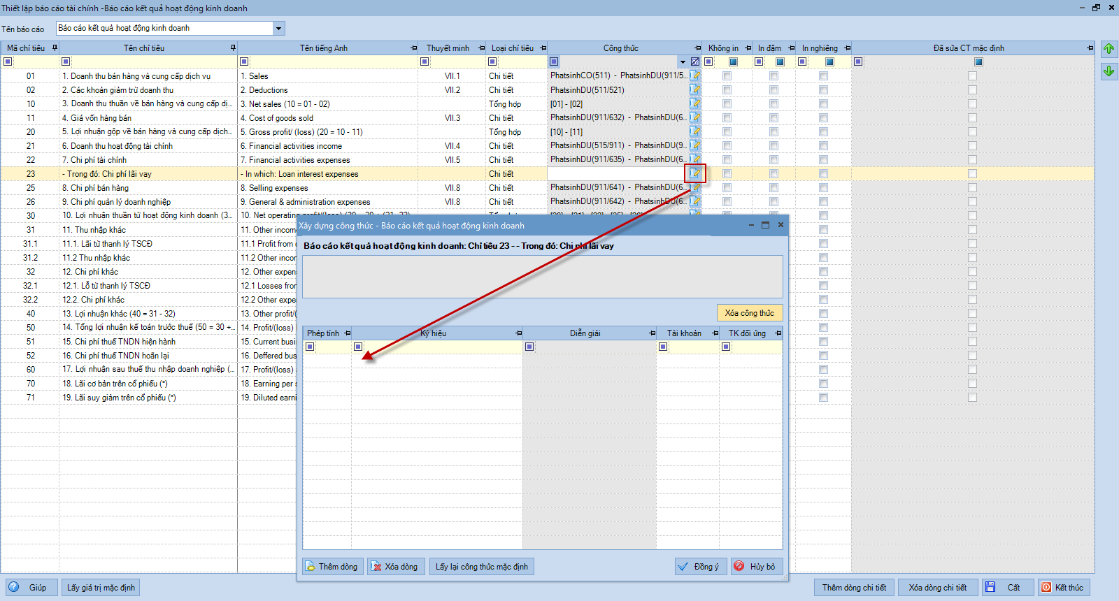1119x601 pixels.
Task: Open filter operator for Tài khoản column
Action: (x=663, y=347)
